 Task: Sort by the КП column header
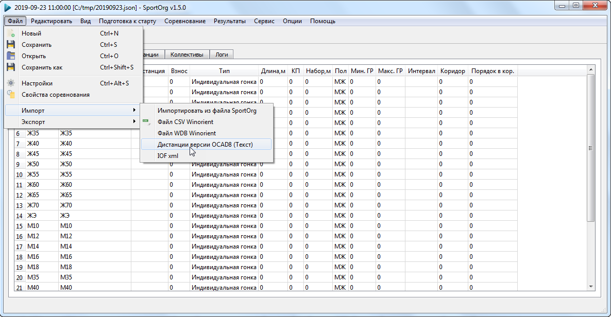tap(295, 71)
